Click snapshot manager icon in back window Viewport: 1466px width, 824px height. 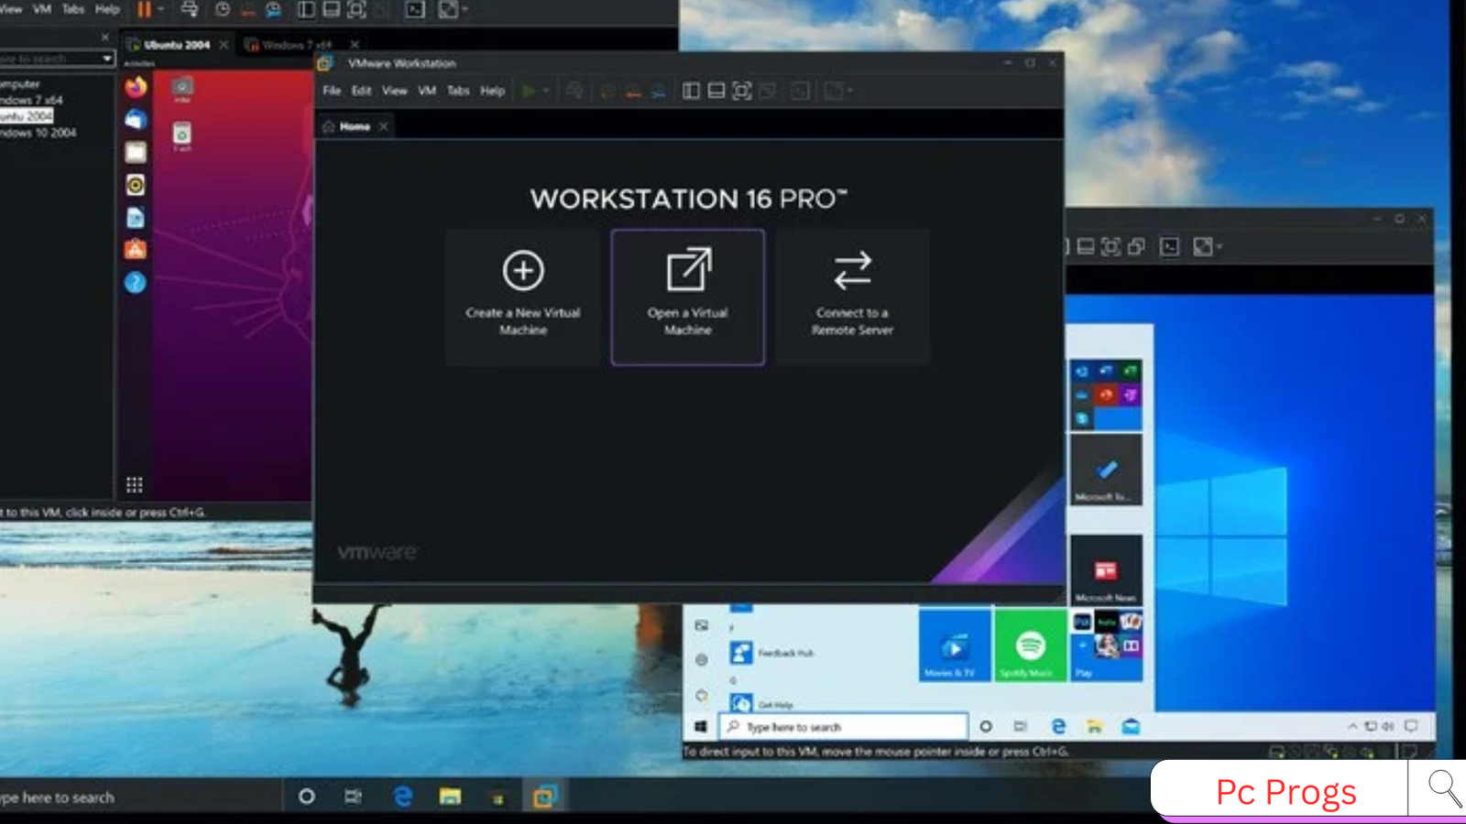tap(273, 9)
